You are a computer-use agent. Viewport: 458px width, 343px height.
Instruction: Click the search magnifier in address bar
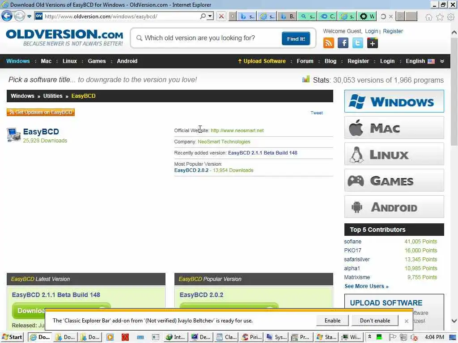(x=203, y=16)
